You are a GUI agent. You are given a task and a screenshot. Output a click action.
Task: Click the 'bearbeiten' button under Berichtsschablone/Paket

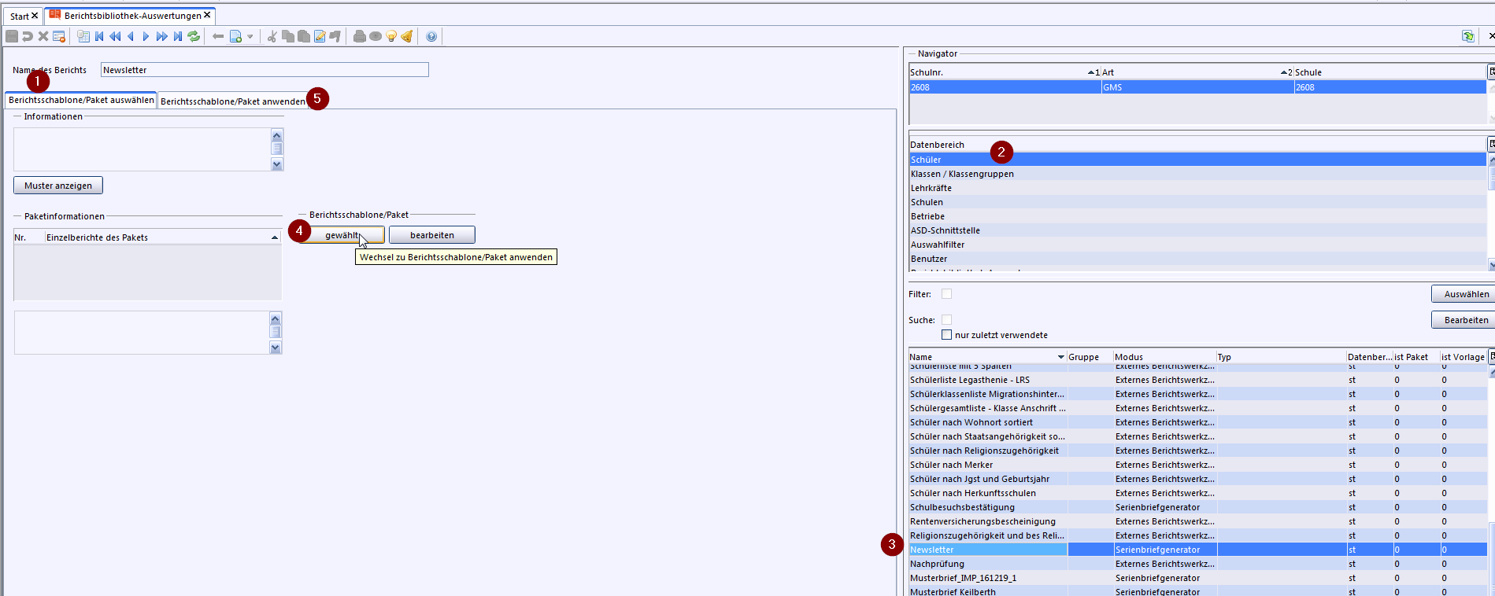(x=432, y=235)
